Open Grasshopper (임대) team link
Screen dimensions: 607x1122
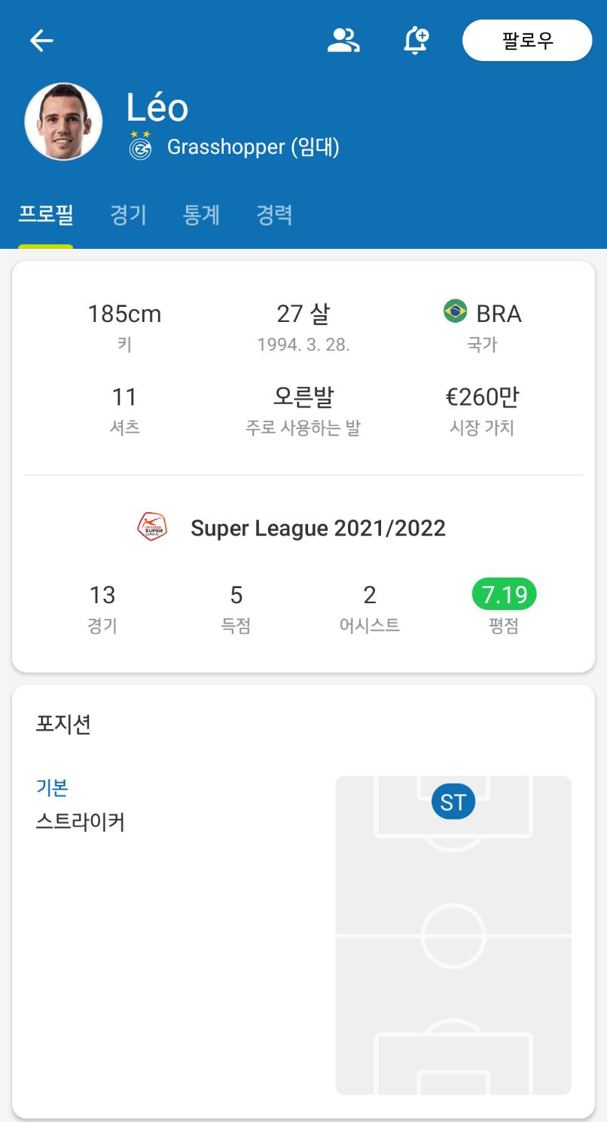pyautogui.click(x=253, y=146)
